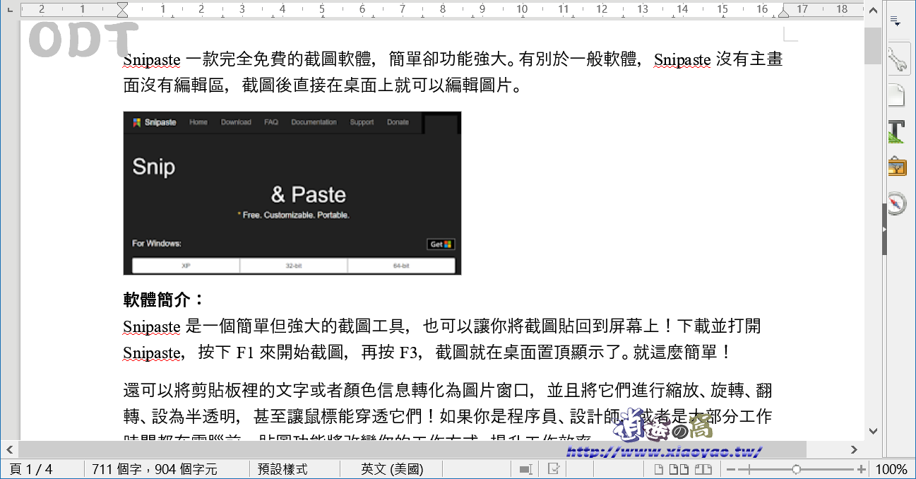Image resolution: width=916 pixels, height=479 pixels.
Task: Open zoom dialog via 100% value
Action: (x=892, y=469)
